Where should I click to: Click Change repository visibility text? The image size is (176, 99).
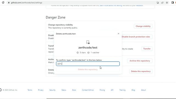(61, 25)
